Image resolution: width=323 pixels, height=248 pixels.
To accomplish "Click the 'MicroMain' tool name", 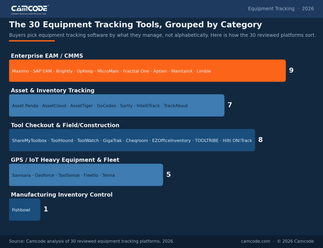I will tap(108, 71).
